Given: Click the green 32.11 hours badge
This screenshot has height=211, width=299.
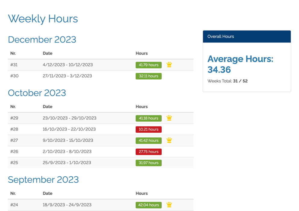Looking at the screenshot, I should click(x=149, y=76).
